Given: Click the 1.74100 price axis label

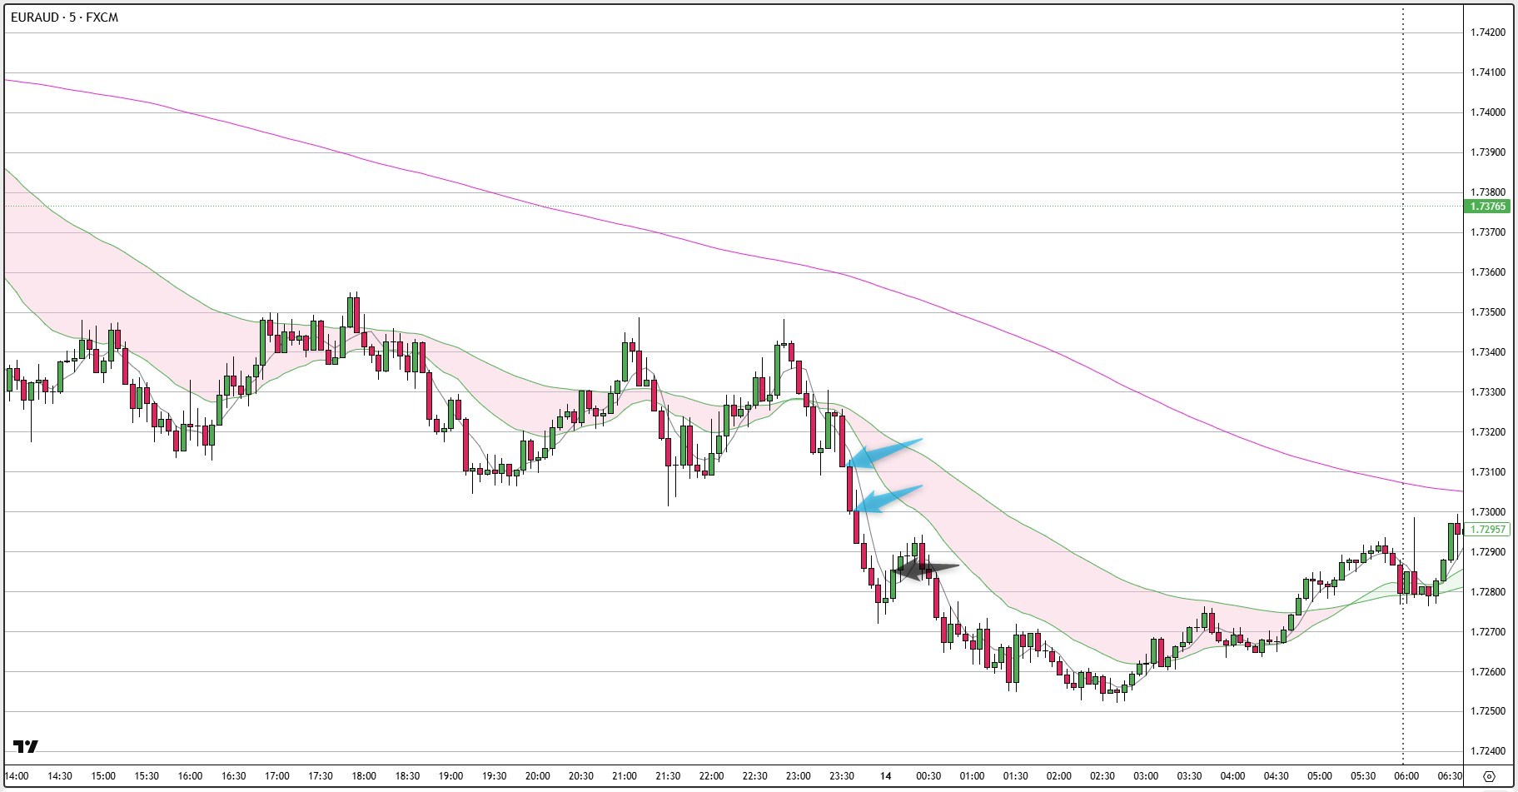Looking at the screenshot, I should pos(1487,72).
